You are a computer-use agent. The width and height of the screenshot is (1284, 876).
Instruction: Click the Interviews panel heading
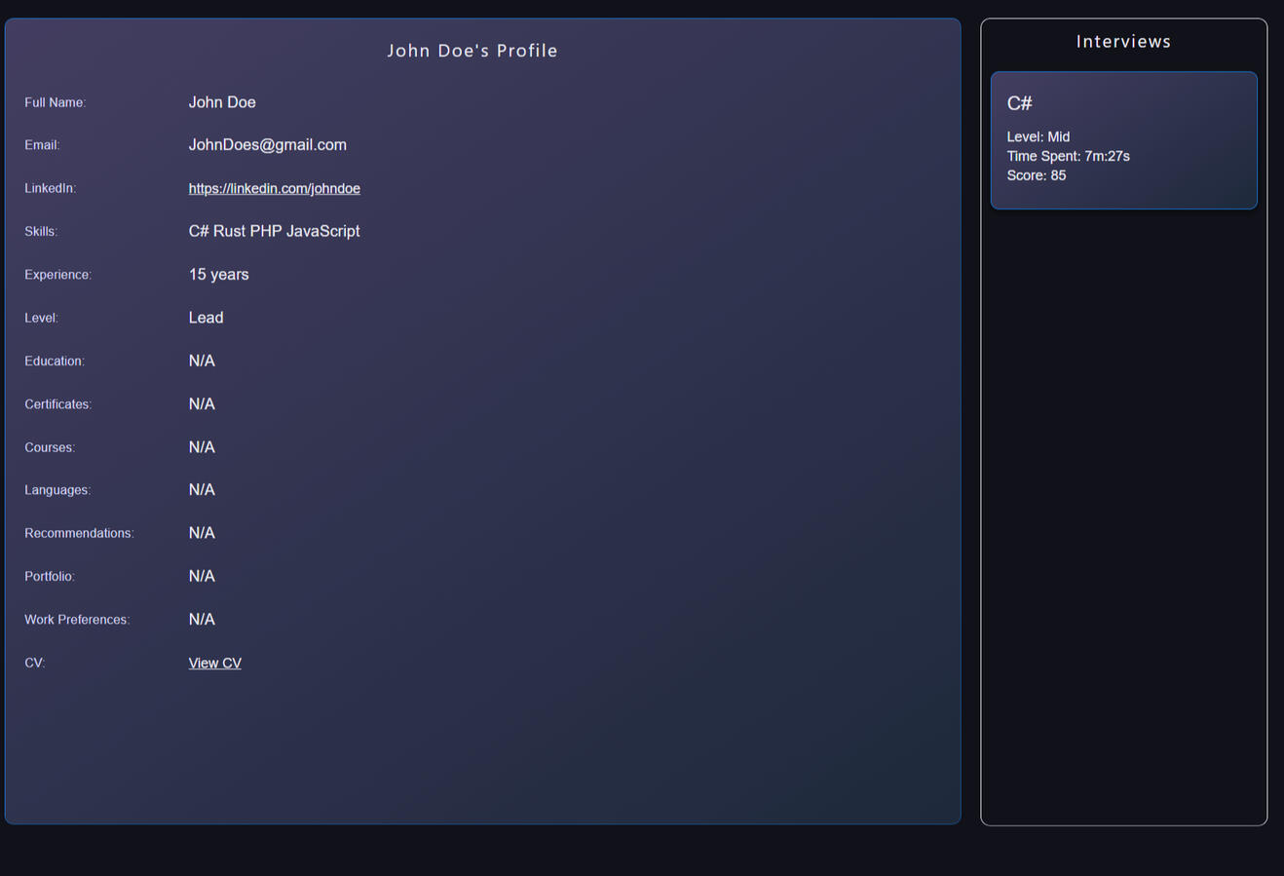coord(1123,42)
